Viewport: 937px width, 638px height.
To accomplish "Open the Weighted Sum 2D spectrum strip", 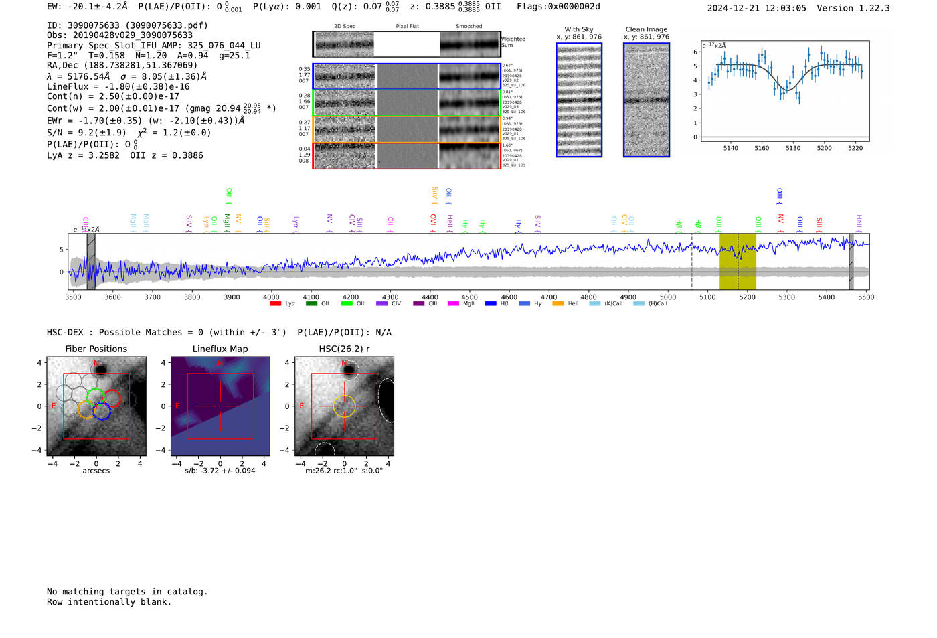I will tap(407, 44).
